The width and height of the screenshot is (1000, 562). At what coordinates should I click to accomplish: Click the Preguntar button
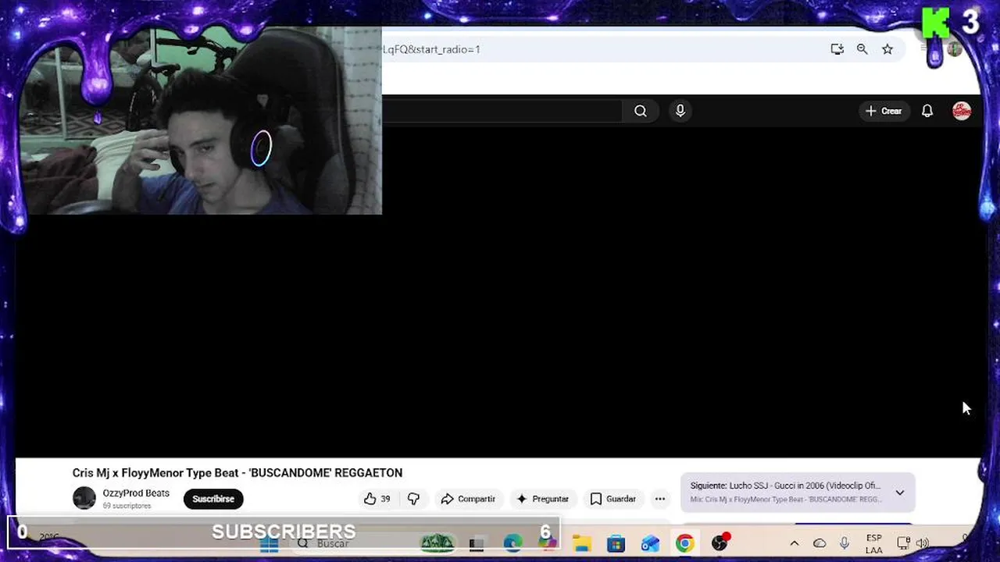tap(542, 499)
